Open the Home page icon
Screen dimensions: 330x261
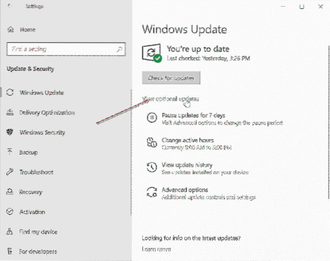pyautogui.click(x=10, y=30)
